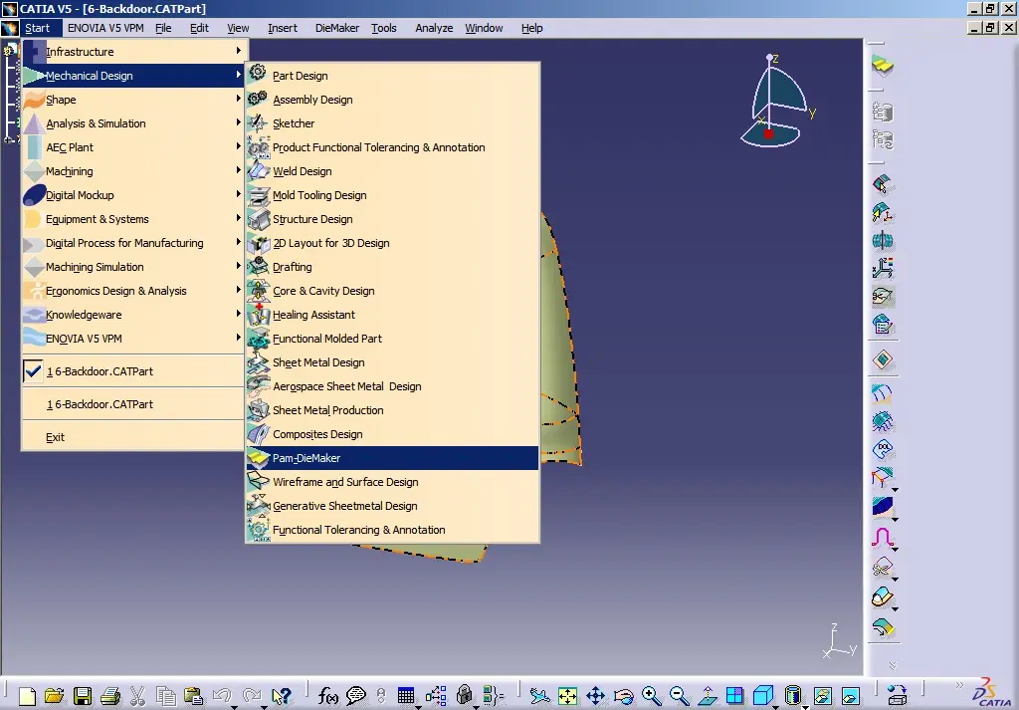The image size is (1019, 710).
Task: Expand the Digital Mockup submenu arrow
Action: click(239, 194)
